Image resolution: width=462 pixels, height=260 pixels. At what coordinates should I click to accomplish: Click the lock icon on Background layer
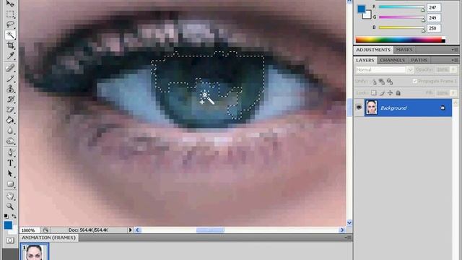(443, 108)
